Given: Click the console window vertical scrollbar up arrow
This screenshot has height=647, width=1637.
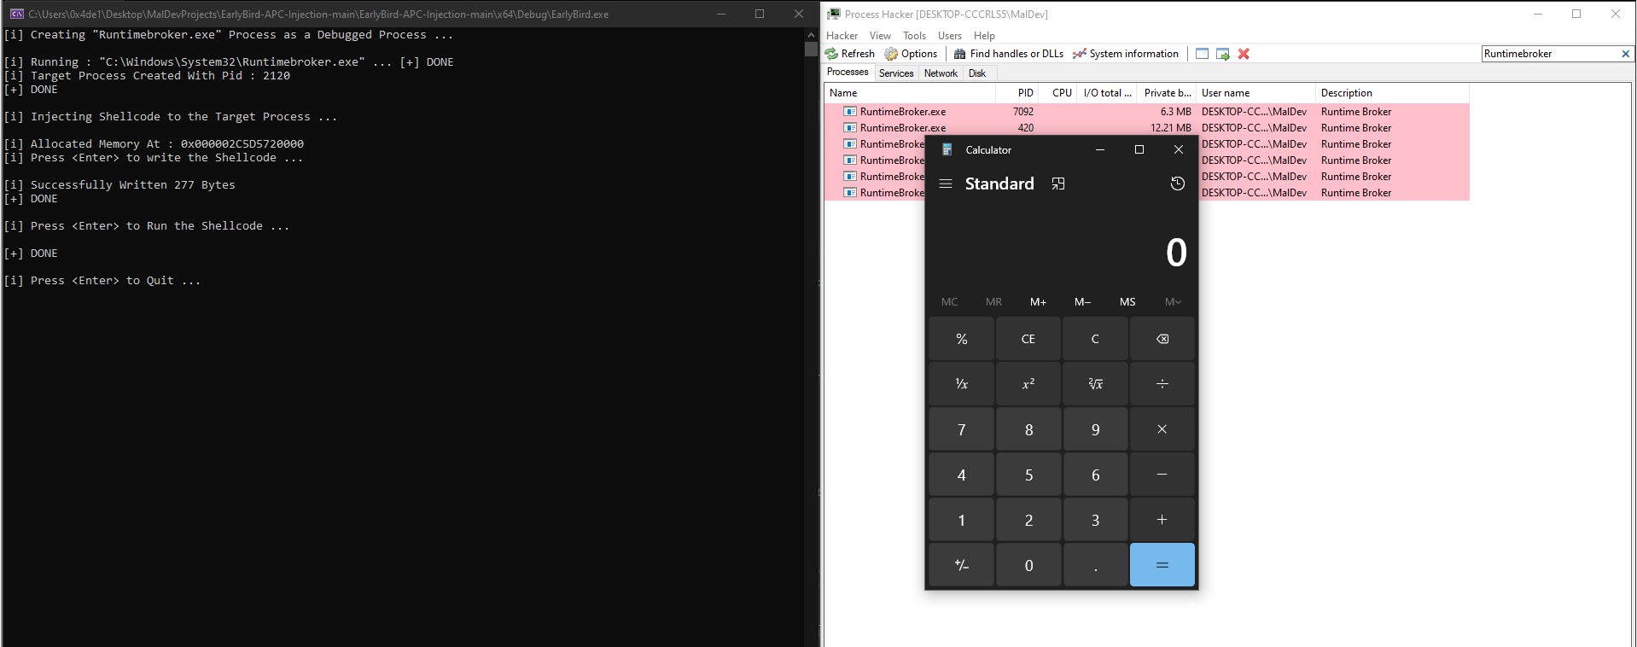Looking at the screenshot, I should click(811, 35).
